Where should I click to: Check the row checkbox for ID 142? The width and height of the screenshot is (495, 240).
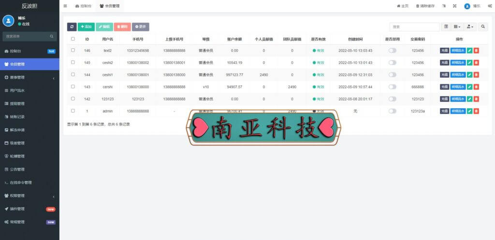pyautogui.click(x=73, y=99)
